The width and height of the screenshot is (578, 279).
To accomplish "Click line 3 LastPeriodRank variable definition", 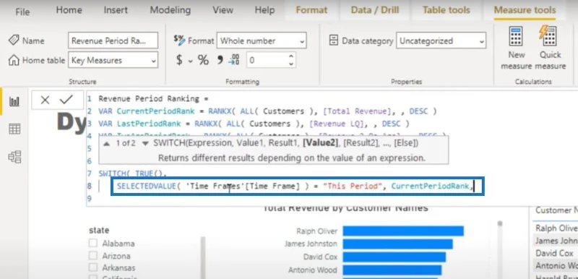I will point(254,124).
